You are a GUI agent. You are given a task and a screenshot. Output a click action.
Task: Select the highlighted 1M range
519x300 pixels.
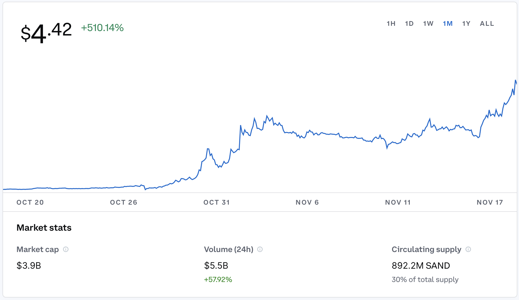[x=448, y=24]
